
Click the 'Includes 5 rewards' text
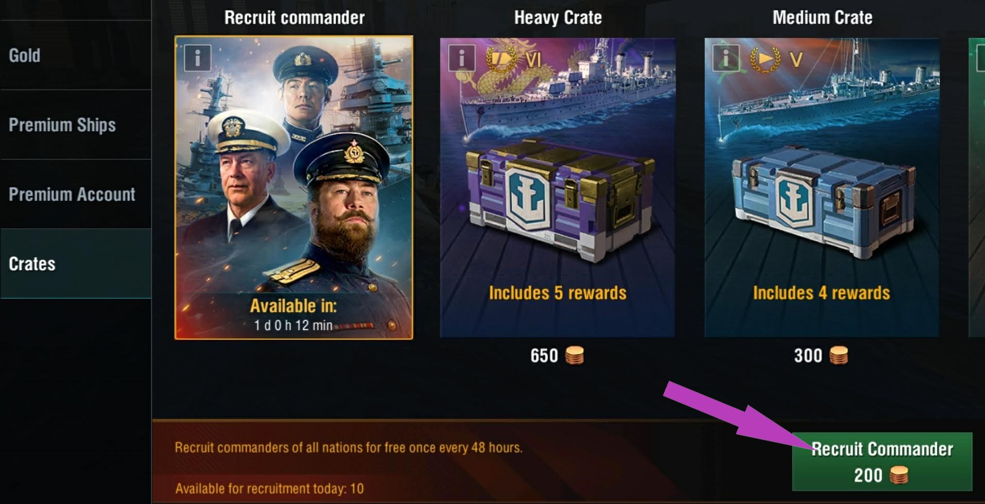[x=558, y=293]
